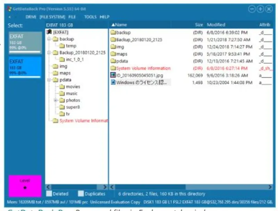Click the pdata folder icon in file list
The width and height of the screenshot is (278, 211).
pyautogui.click(x=113, y=61)
